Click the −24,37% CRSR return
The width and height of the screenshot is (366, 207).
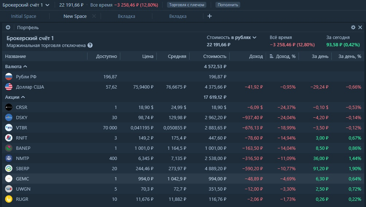287,108
